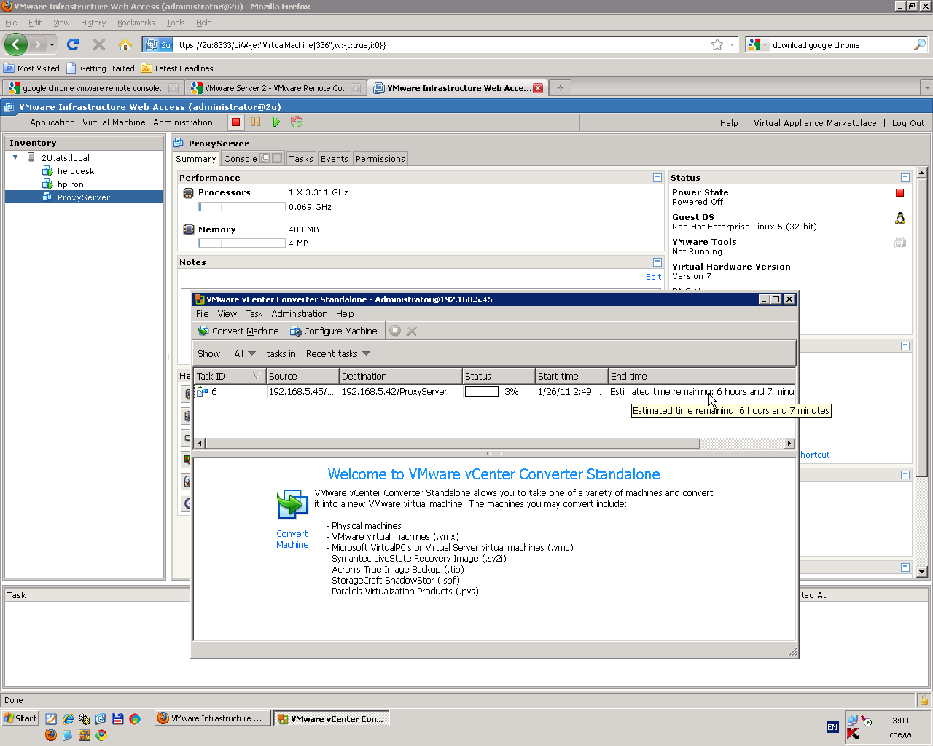Open Firefox's Bookmarks menu

coord(136,23)
